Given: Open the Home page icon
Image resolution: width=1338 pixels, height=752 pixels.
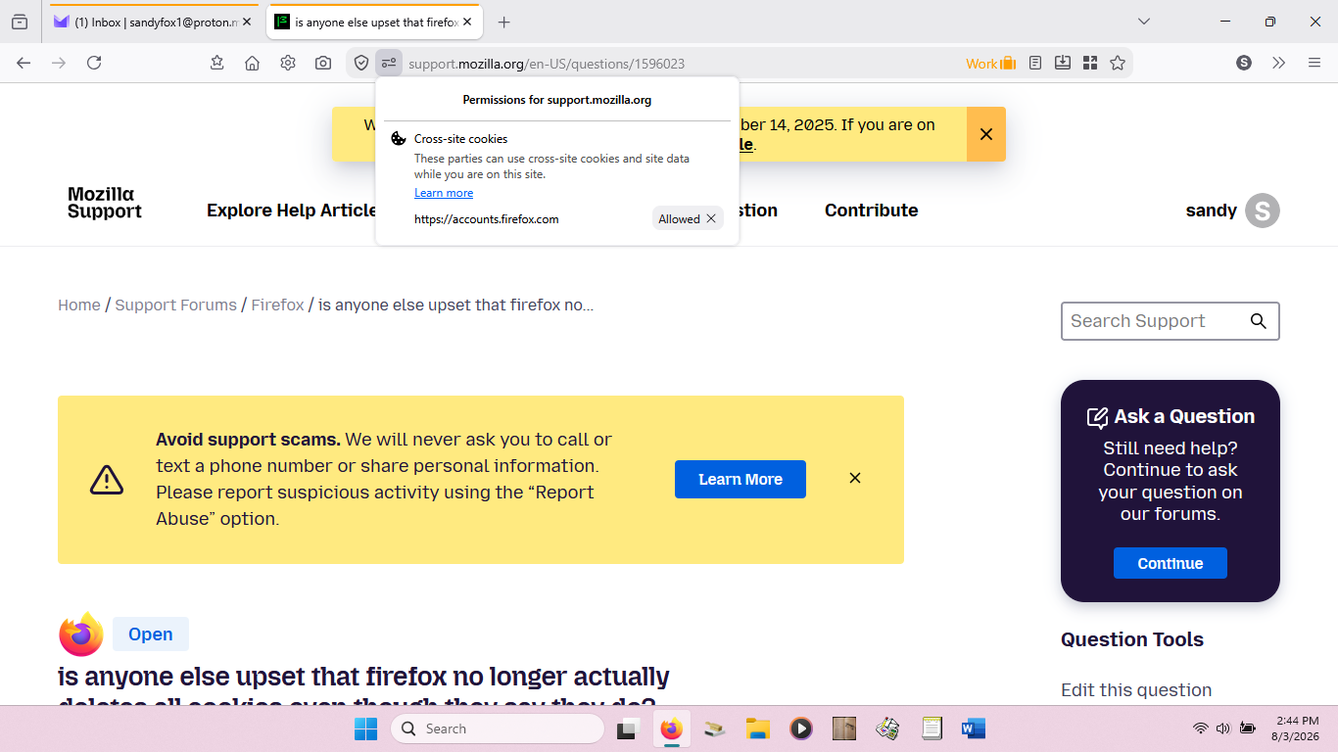Looking at the screenshot, I should pos(252,63).
